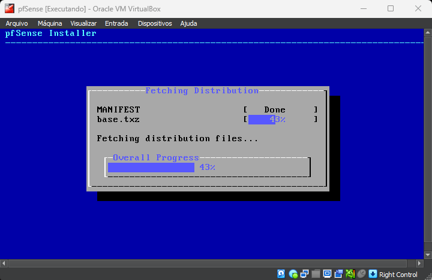Click the hard disk activity status icon
Viewport: 432px width, 280px height.
pos(281,273)
